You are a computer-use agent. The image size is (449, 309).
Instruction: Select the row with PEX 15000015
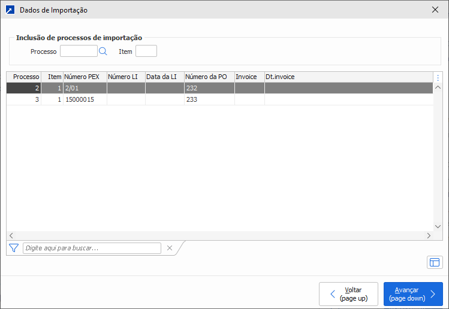coord(84,99)
